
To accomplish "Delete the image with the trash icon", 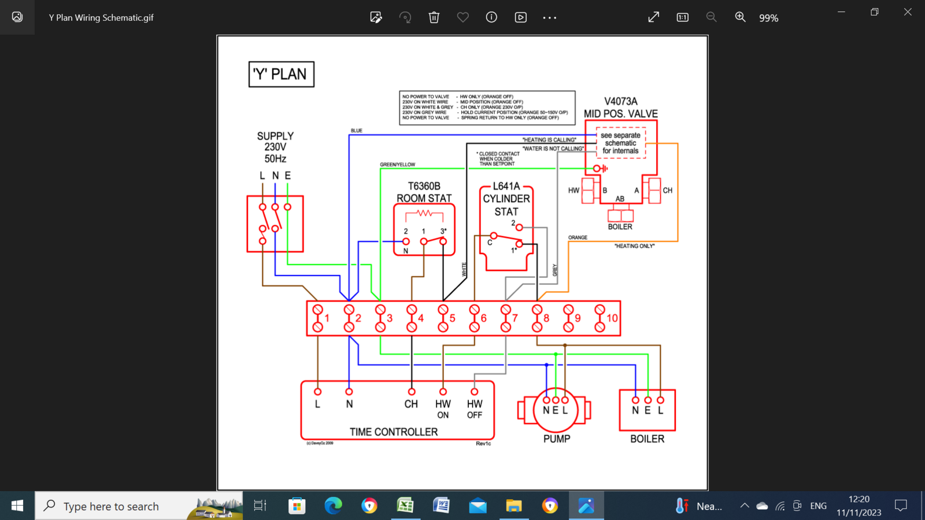I will click(x=434, y=17).
